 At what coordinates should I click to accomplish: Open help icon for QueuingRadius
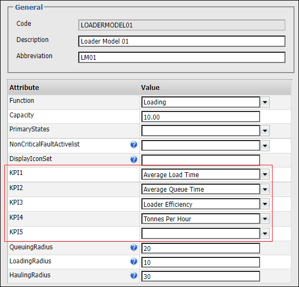pyautogui.click(x=134, y=248)
